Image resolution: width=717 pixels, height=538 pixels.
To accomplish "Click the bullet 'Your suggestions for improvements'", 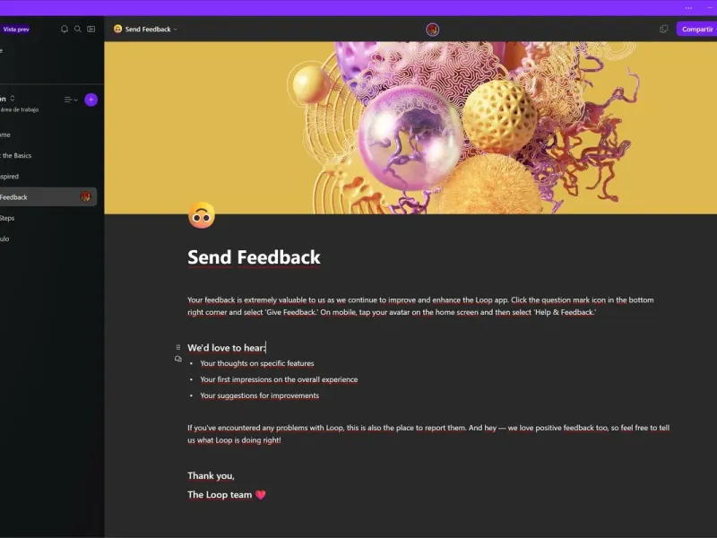I will (x=259, y=395).
